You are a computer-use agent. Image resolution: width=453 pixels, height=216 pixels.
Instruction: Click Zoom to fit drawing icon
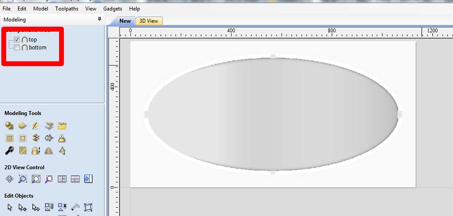point(36,179)
